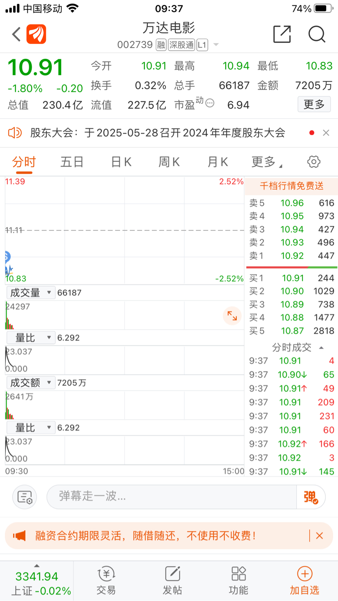This screenshot has height=601, width=338.
Task: Open the 股东大会 announcement text
Action: tap(158, 132)
